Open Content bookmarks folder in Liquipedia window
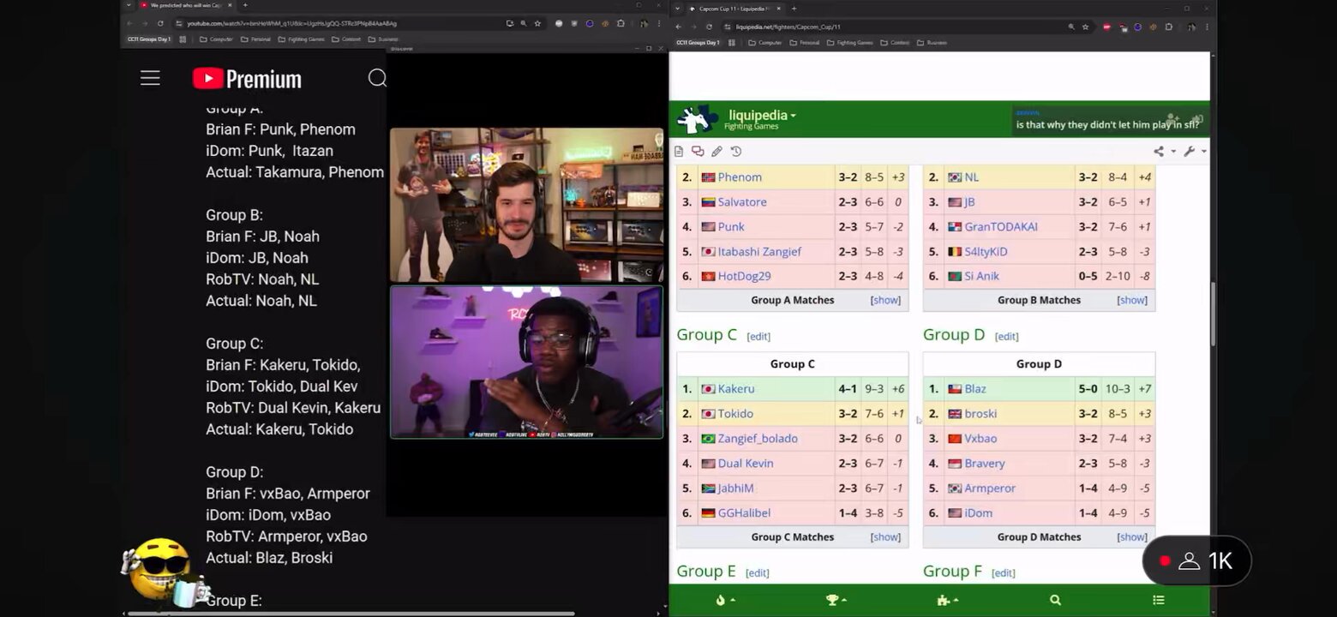This screenshot has width=1337, height=617. (x=895, y=43)
